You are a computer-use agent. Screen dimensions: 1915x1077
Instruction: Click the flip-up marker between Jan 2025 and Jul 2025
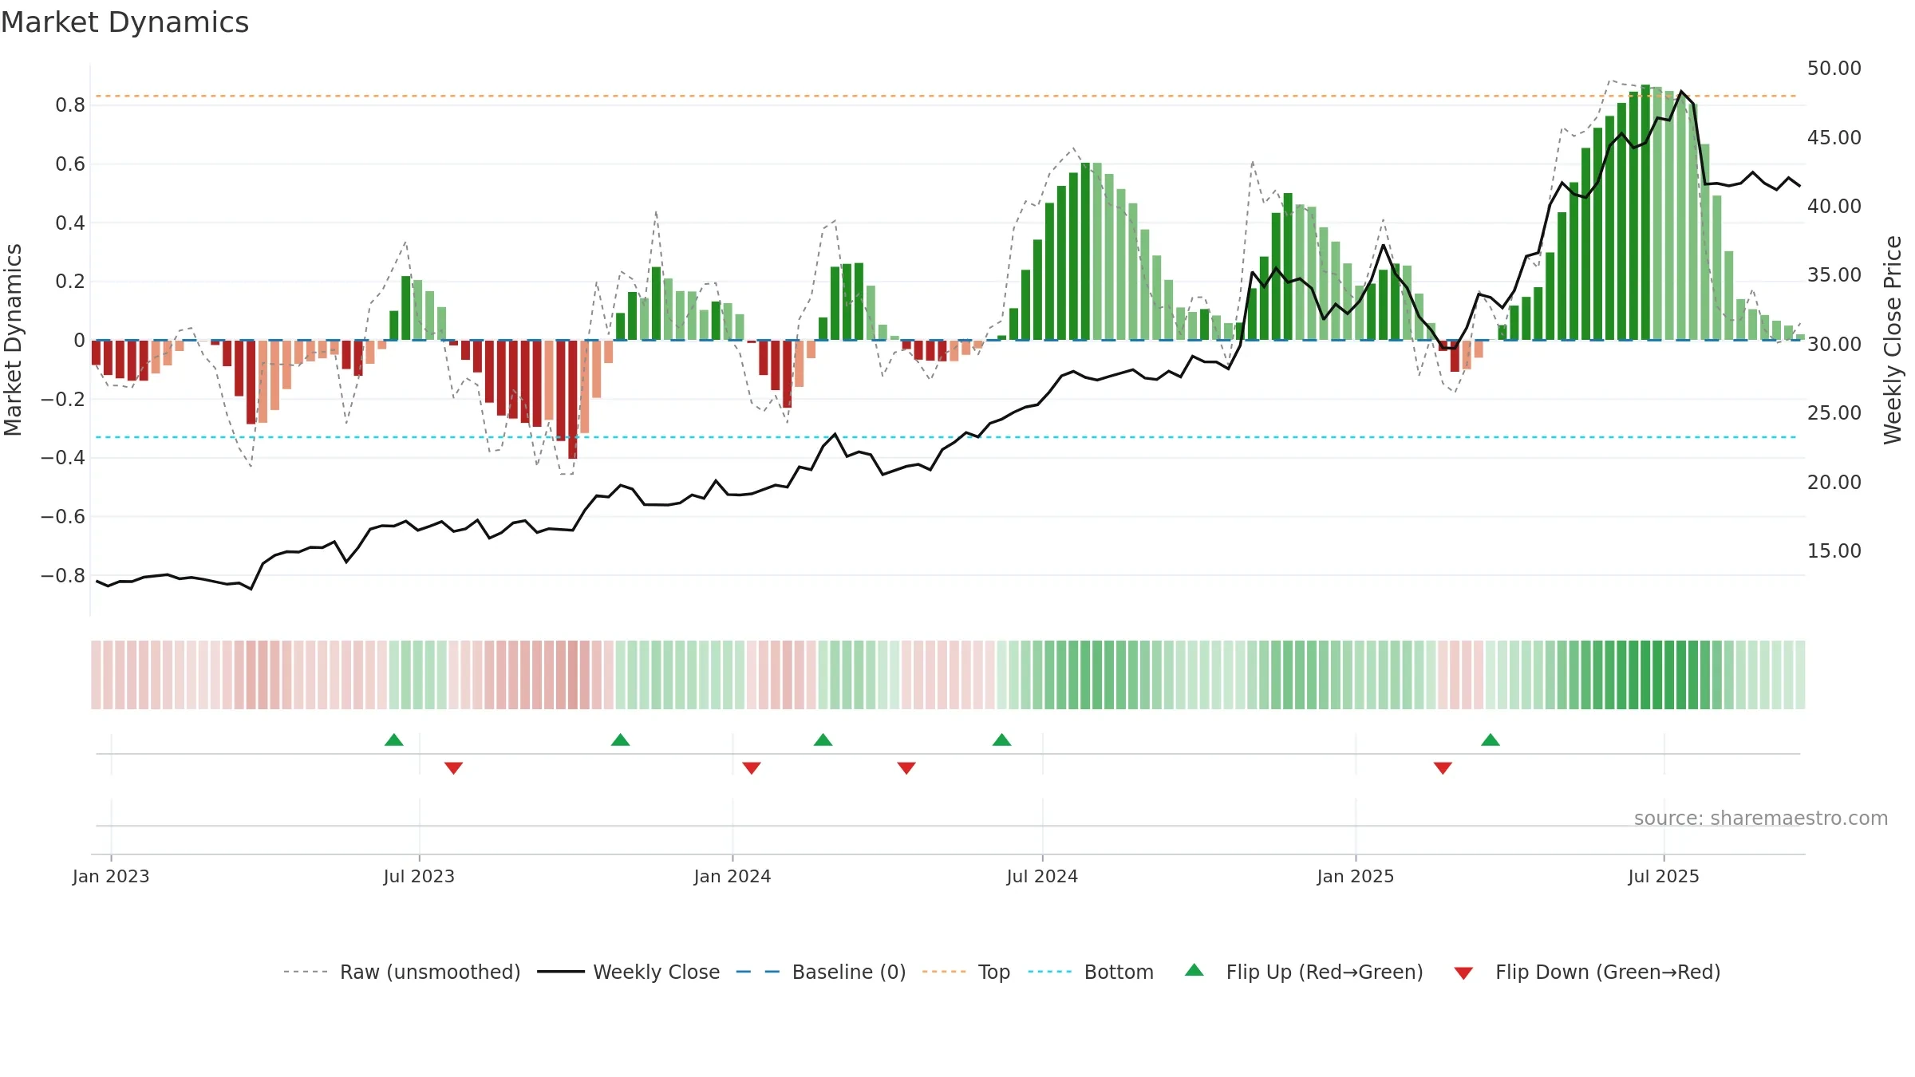[x=1491, y=740]
